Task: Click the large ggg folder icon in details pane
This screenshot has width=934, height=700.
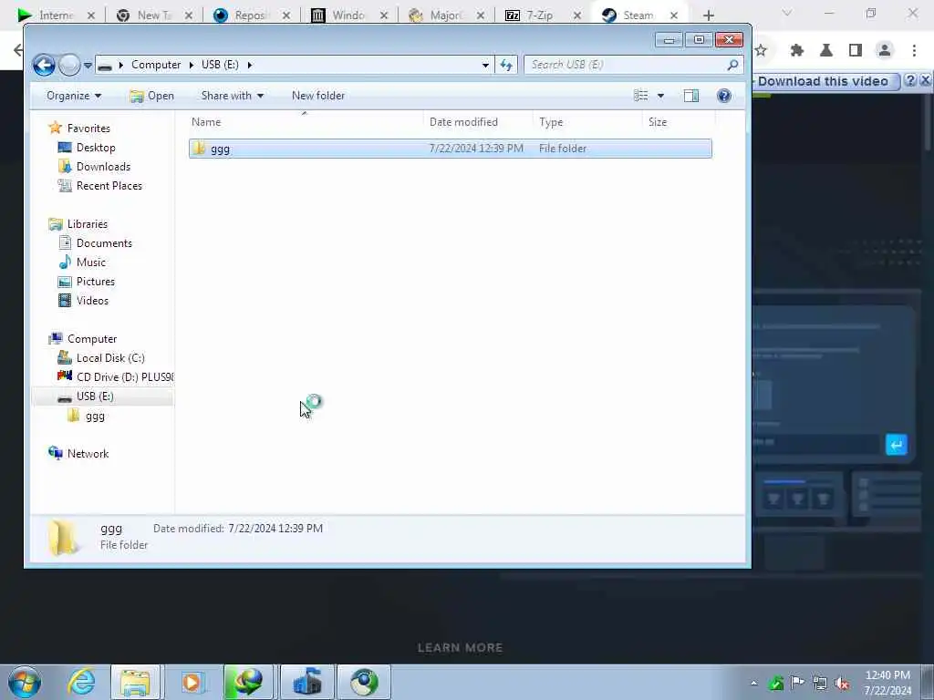Action: pyautogui.click(x=63, y=536)
